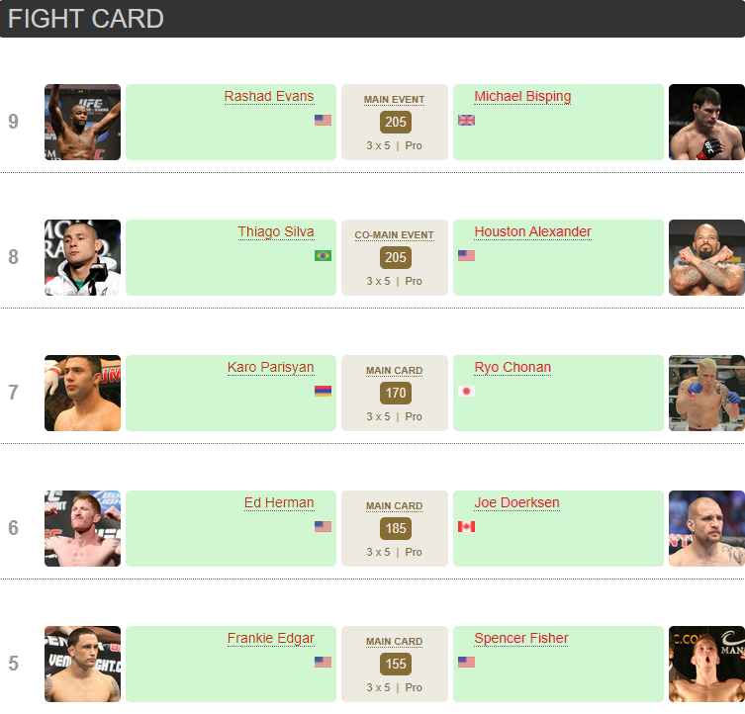Click the US flag under Rashad Evans

point(323,120)
